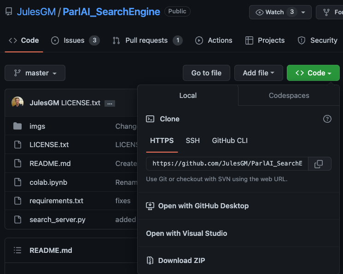
Task: Expand the Watch notifications dropdown arrow
Action: coord(303,12)
